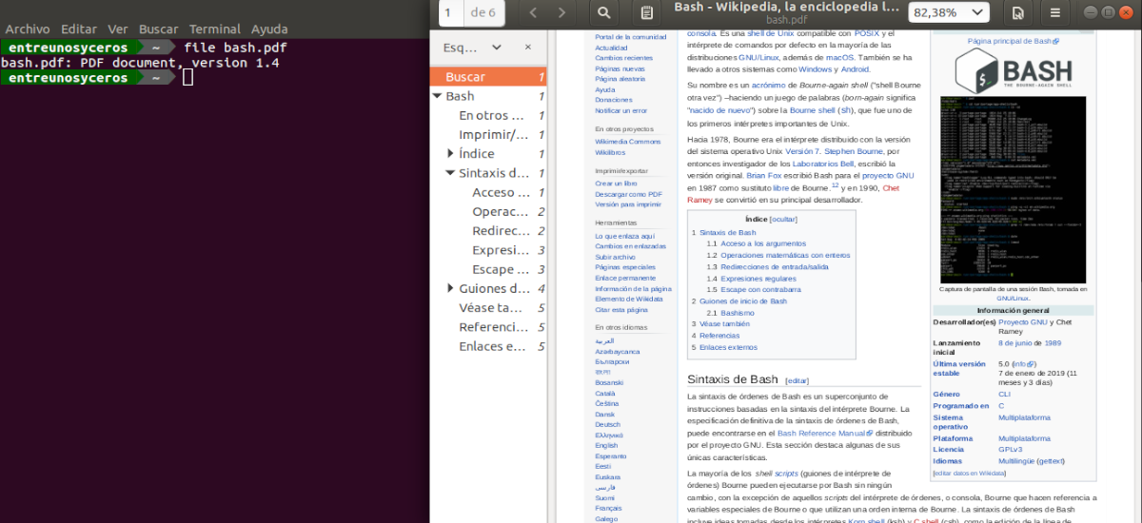Click the 'Enlace permanente' link
The image size is (1142, 523).
coord(625,278)
